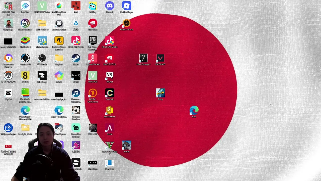The image size is (321, 181).
Task: Open the Valorant Tracker icon
Action: point(93,58)
